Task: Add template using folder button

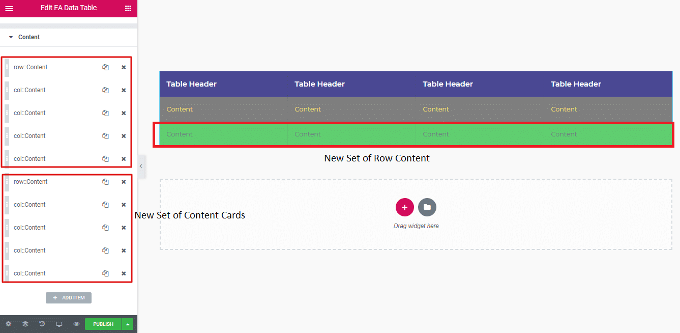Action: pos(427,207)
